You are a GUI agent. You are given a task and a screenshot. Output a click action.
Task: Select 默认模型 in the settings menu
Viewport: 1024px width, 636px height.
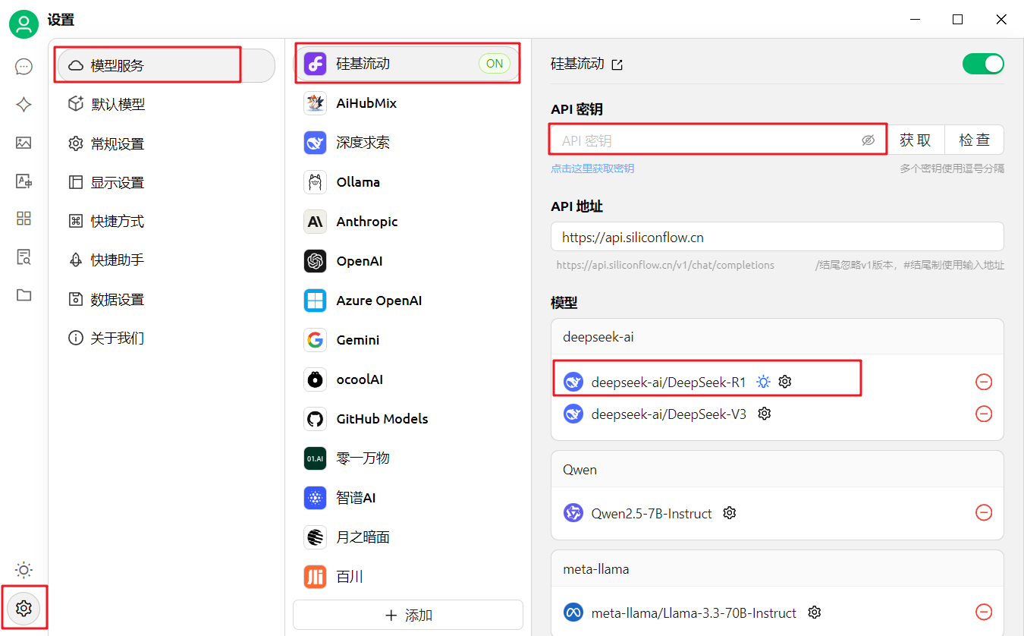(165, 104)
